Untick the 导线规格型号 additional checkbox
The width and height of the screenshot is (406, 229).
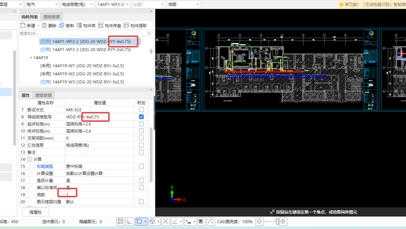click(x=141, y=117)
